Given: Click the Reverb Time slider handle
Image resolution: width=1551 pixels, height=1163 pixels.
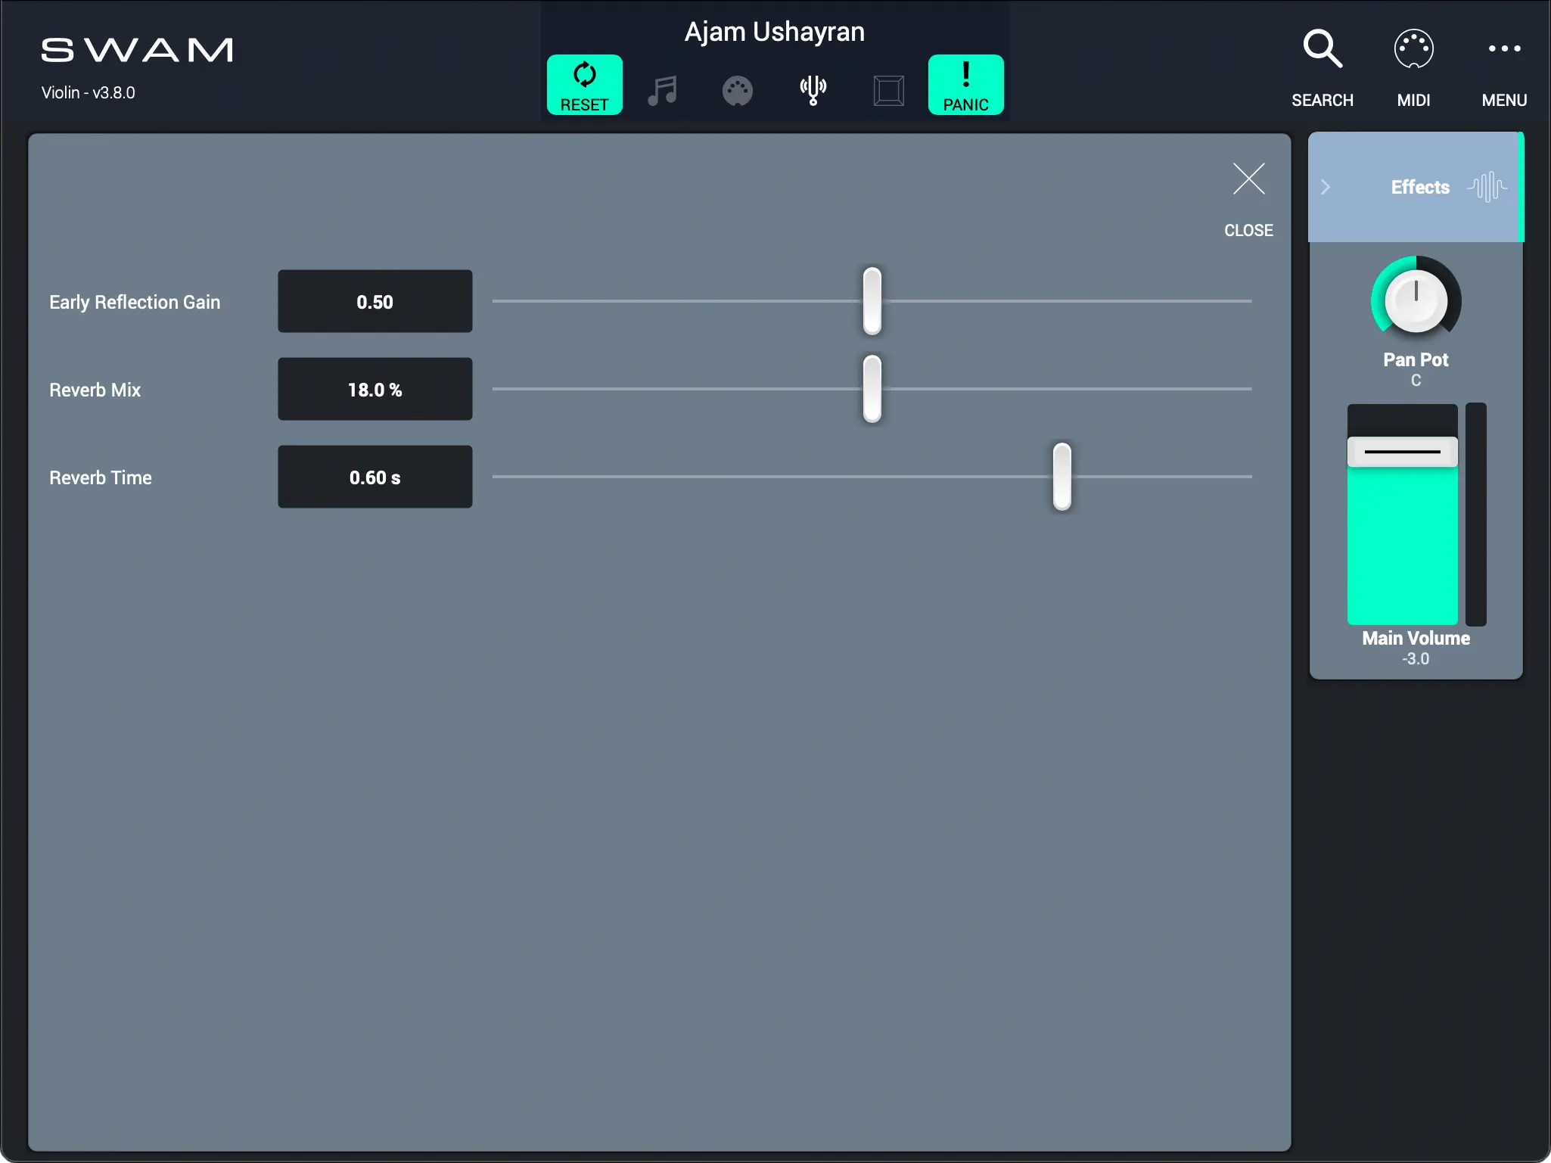Looking at the screenshot, I should coord(1061,476).
